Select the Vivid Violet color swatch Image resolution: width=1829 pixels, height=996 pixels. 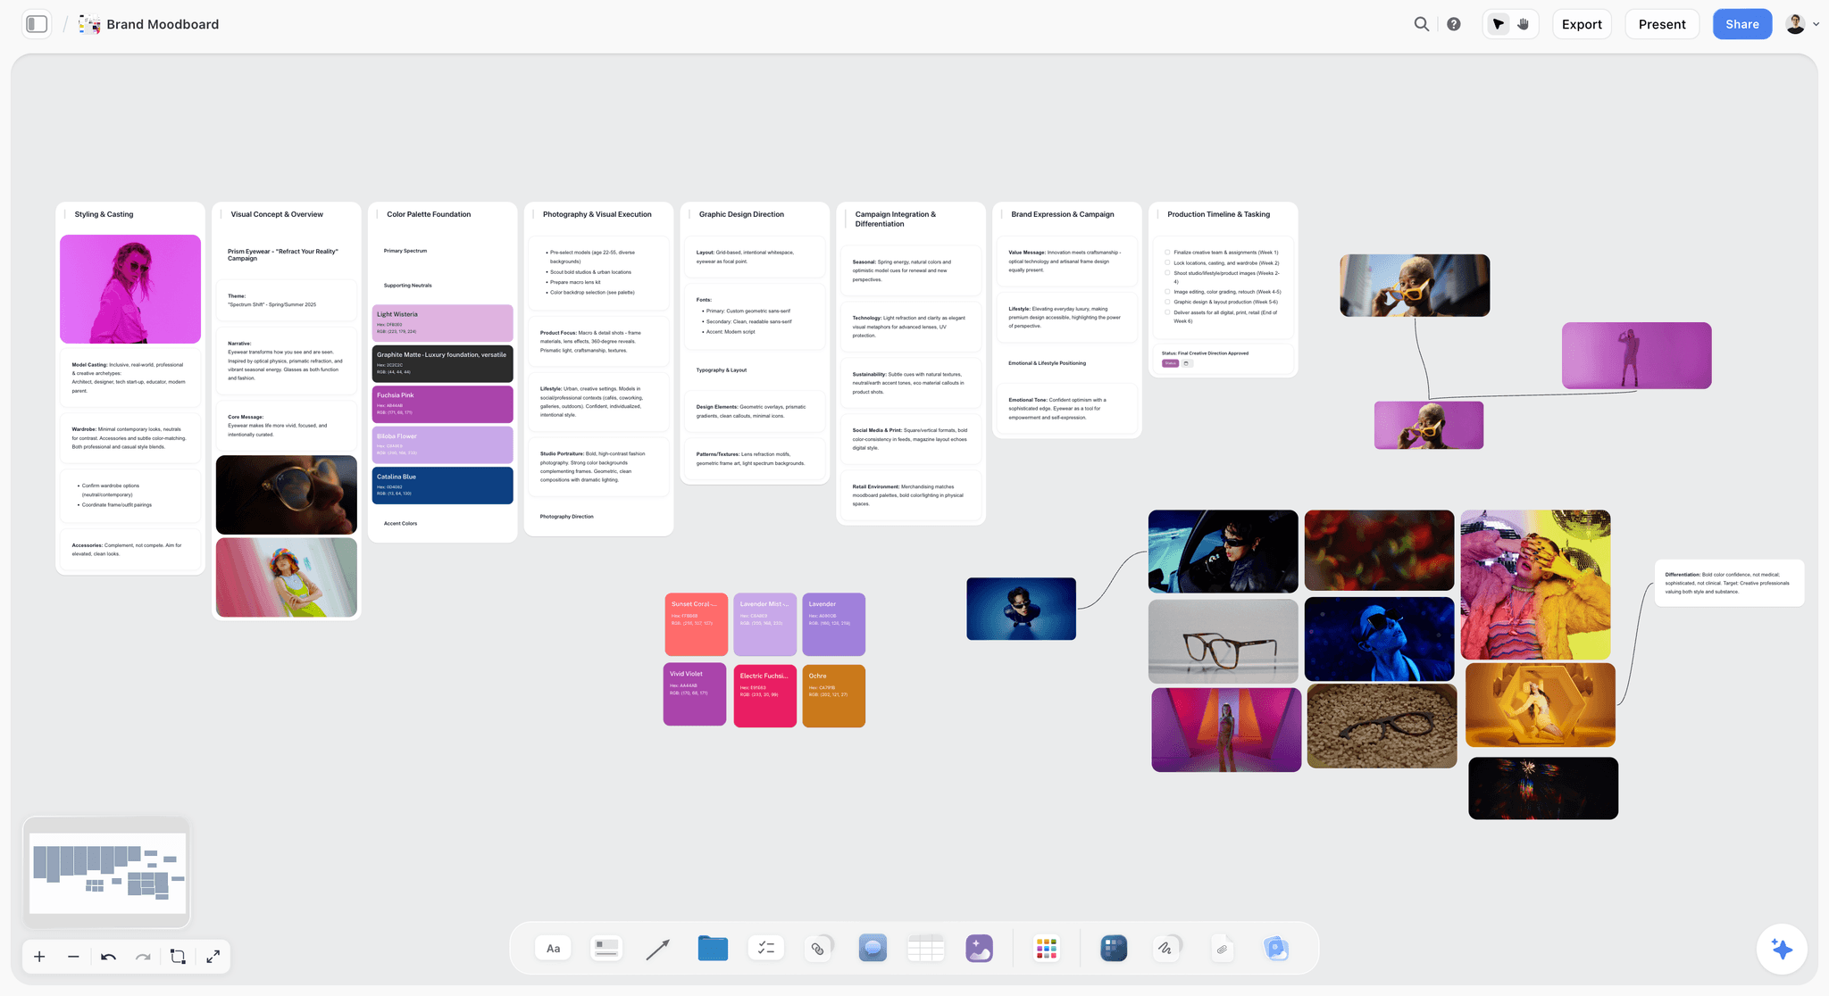click(695, 694)
